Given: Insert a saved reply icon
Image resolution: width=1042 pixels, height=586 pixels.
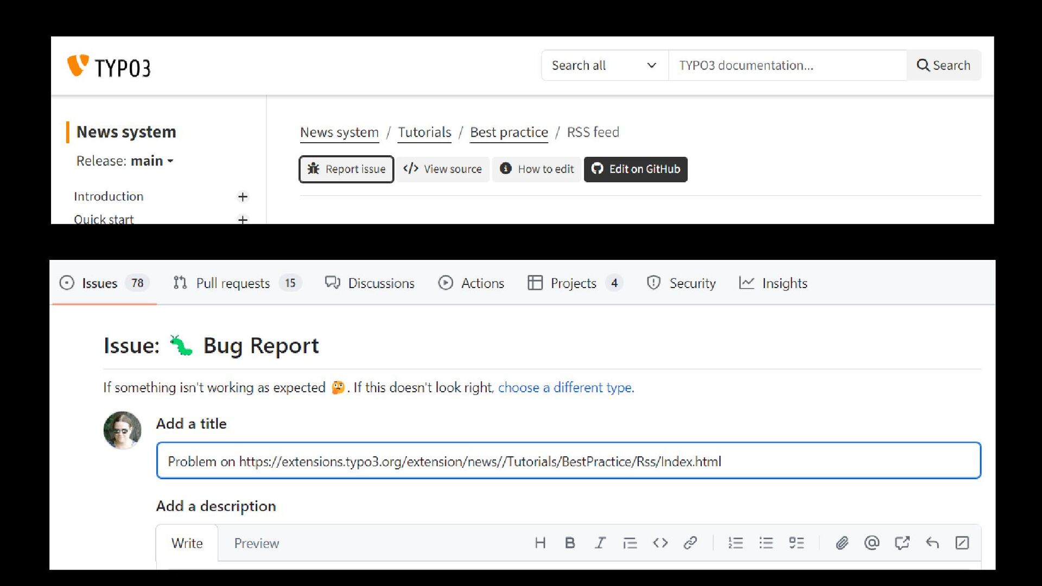Looking at the screenshot, I should [x=932, y=543].
